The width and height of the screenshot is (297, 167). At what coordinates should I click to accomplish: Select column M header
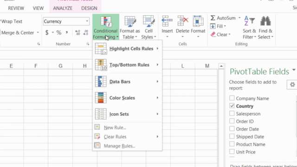[207, 66]
